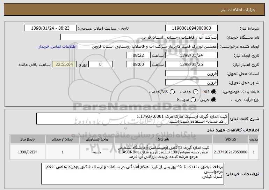269x190 pixels.
Task: Click the تاریخ نیاز column header
Action: pyautogui.click(x=28, y=139)
